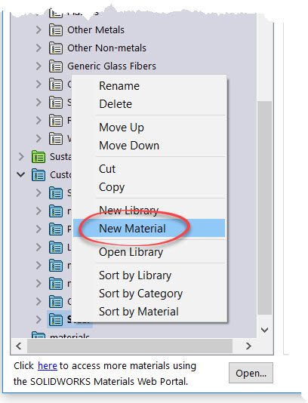Click the first category icon under Custom library
The height and width of the screenshot is (403, 308).
pyautogui.click(x=56, y=192)
